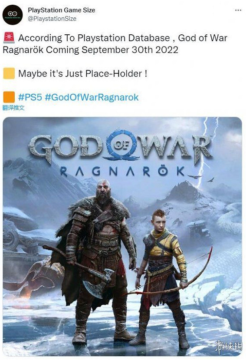Screen dimensions: 246x360
Task: Click the red siren emoji icon
Action: 9,38
